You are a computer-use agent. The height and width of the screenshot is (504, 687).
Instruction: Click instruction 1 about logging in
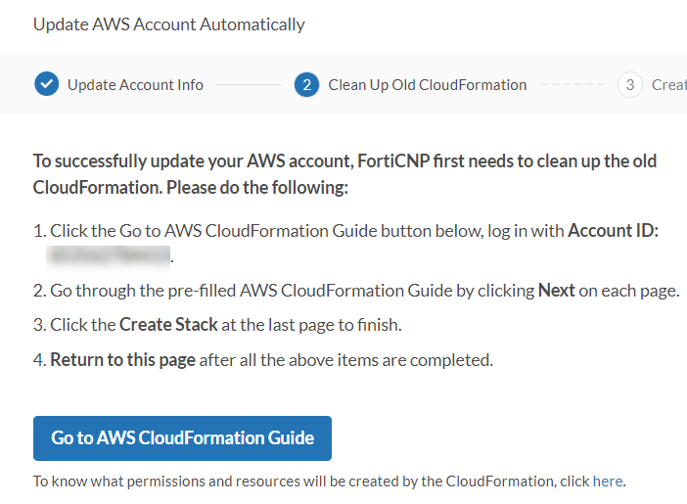click(294, 230)
